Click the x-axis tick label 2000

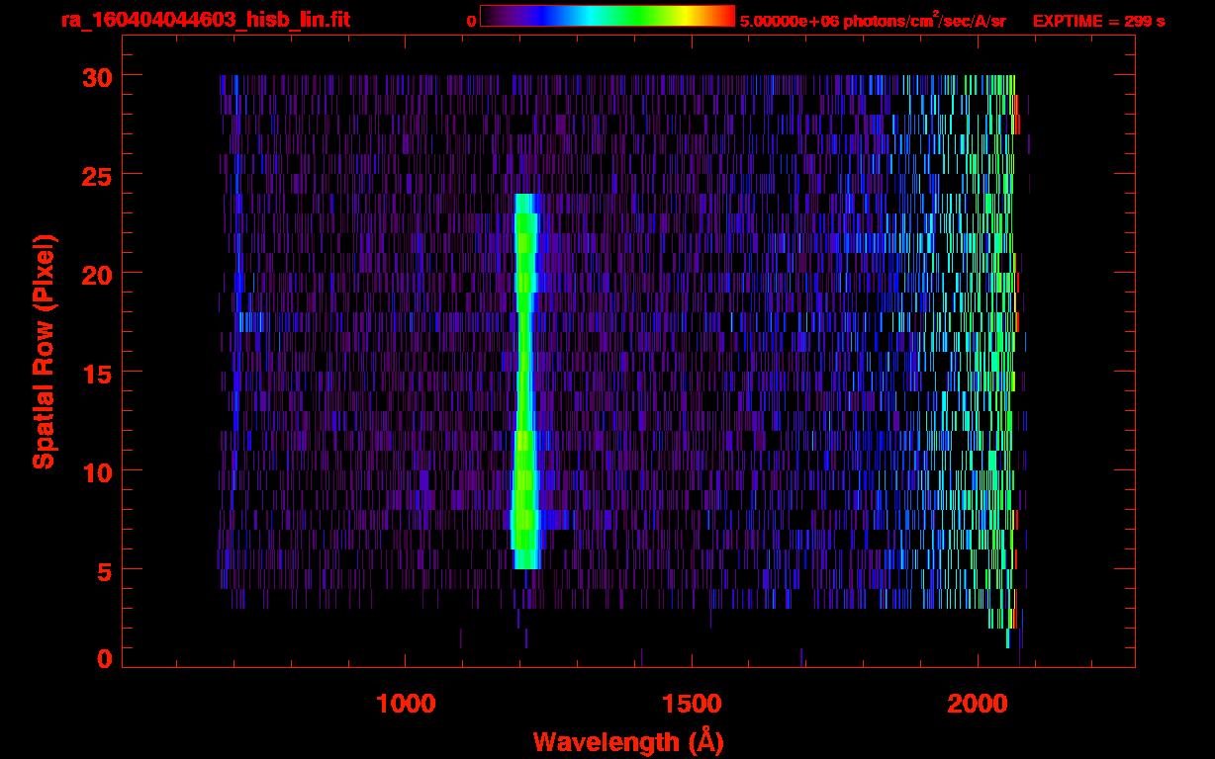pyautogui.click(x=978, y=704)
